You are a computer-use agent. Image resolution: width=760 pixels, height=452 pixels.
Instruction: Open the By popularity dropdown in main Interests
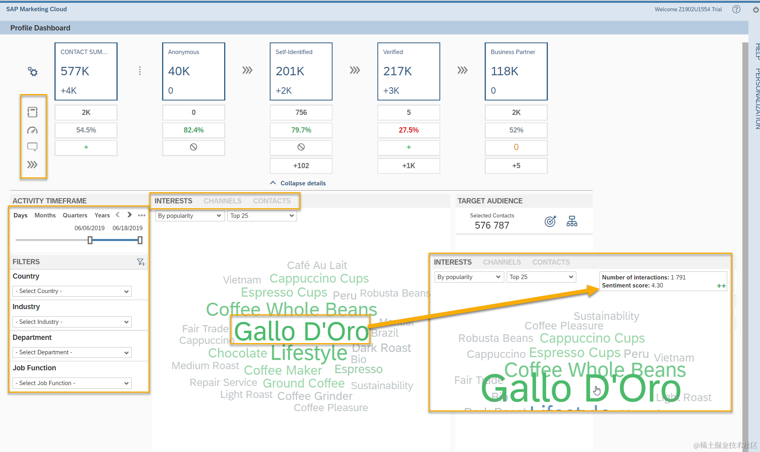190,216
